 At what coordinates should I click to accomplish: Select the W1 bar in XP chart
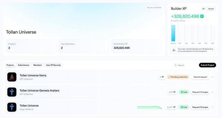(x=180, y=33)
